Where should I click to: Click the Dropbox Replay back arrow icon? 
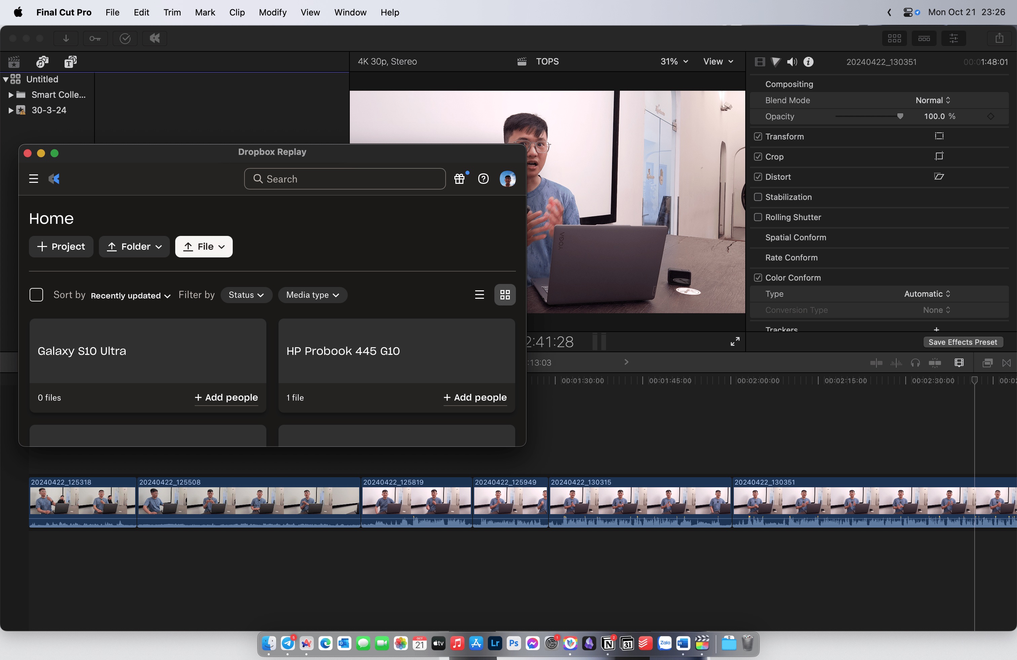point(54,178)
